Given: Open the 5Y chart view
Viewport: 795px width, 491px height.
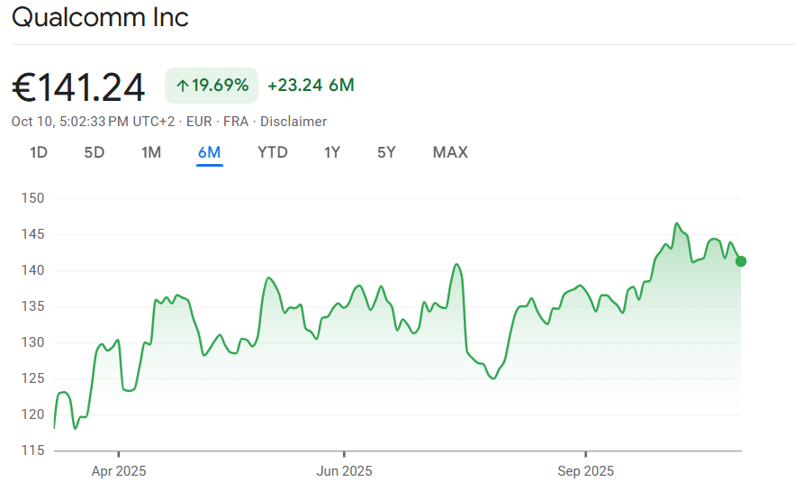Looking at the screenshot, I should click(x=386, y=152).
